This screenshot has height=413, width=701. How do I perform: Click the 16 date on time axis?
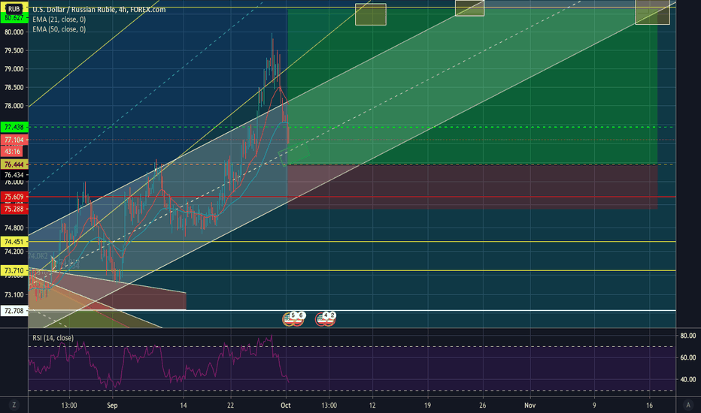click(x=649, y=405)
